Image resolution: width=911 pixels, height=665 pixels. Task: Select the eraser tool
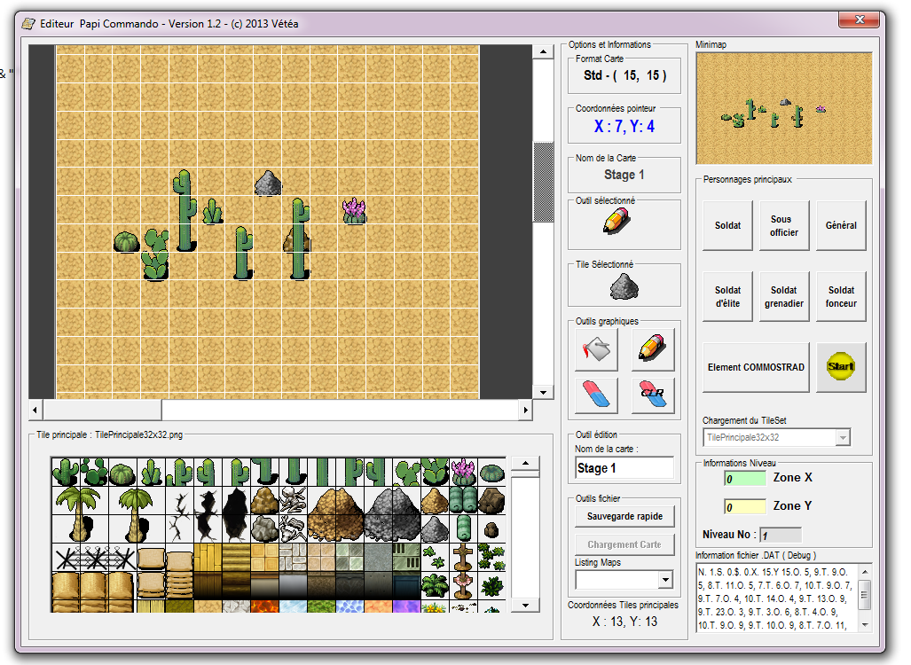pos(596,395)
